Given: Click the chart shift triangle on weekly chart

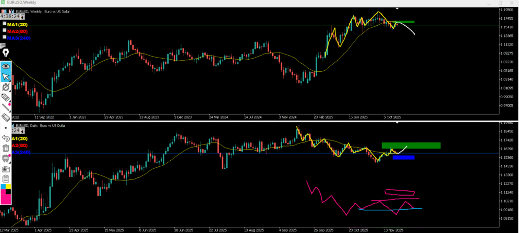Looking at the screenshot, I should (x=397, y=9).
